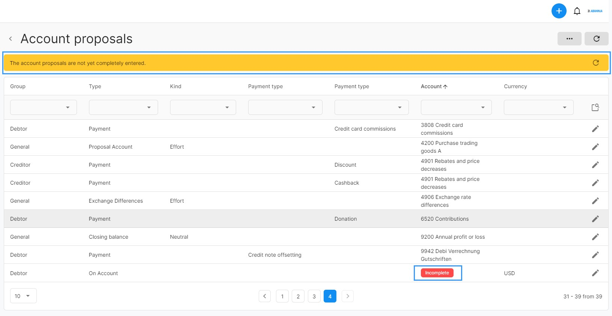
Task: Click the blue plus add button
Action: [x=559, y=11]
